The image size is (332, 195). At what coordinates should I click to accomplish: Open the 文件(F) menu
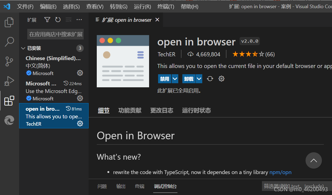click(25, 6)
